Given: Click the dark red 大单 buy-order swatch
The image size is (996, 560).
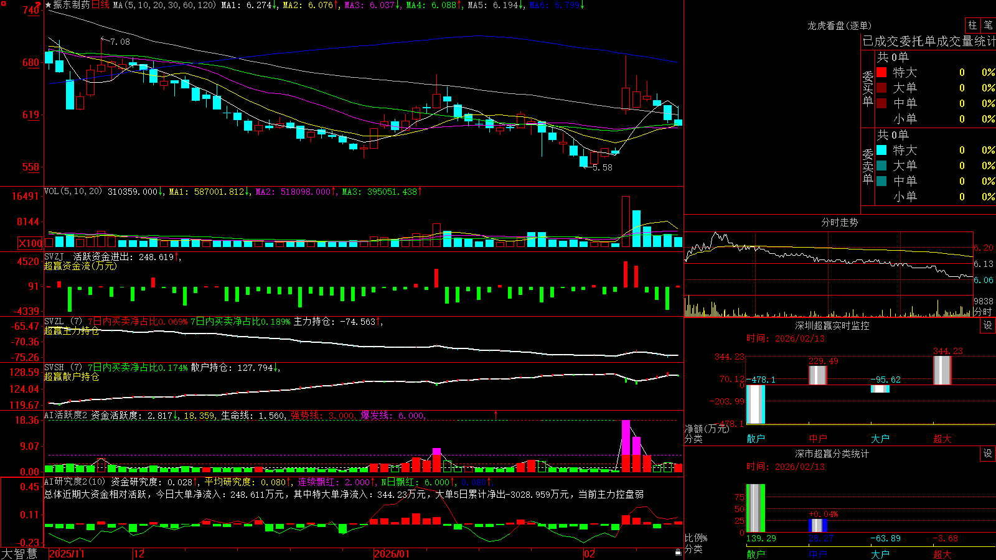Looking at the screenshot, I should 881,88.
